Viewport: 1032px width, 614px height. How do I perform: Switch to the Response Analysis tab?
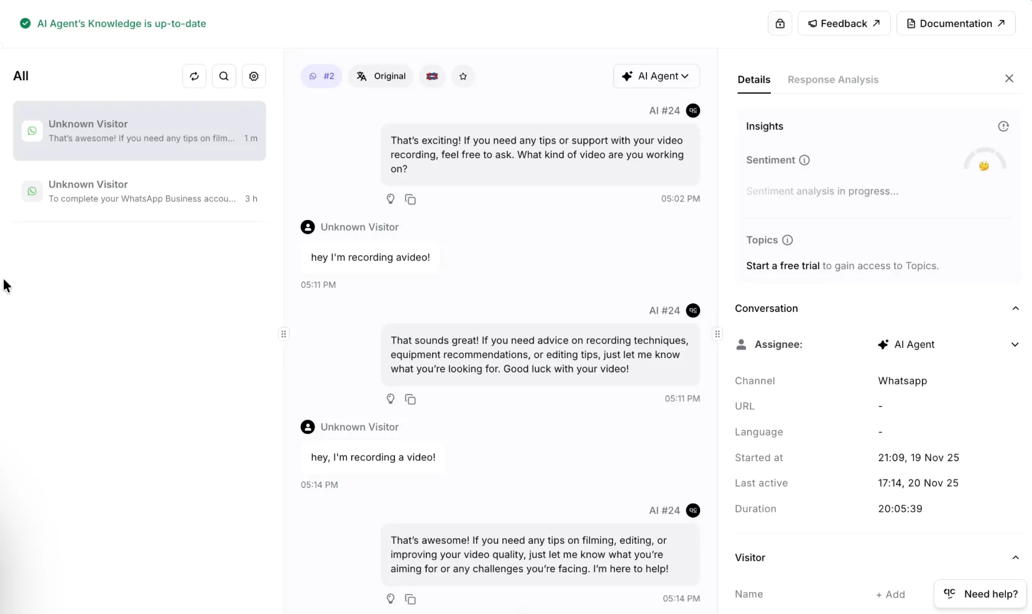click(833, 80)
